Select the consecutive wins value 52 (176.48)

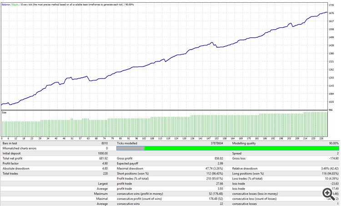click(216, 194)
